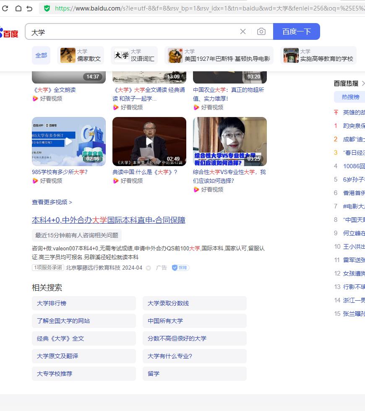The width and height of the screenshot is (365, 411).
Task: Click 好看视频 icon under 《大学》全文朗读
Action: pos(35,99)
